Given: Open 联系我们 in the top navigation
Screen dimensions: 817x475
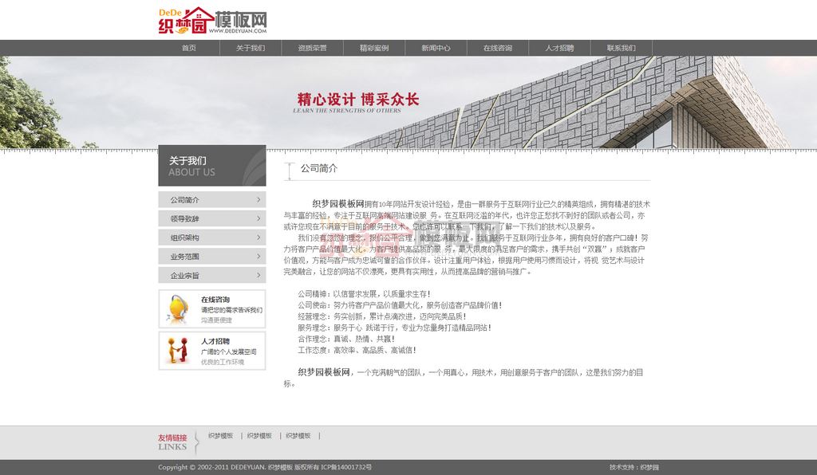Looking at the screenshot, I should [x=621, y=48].
